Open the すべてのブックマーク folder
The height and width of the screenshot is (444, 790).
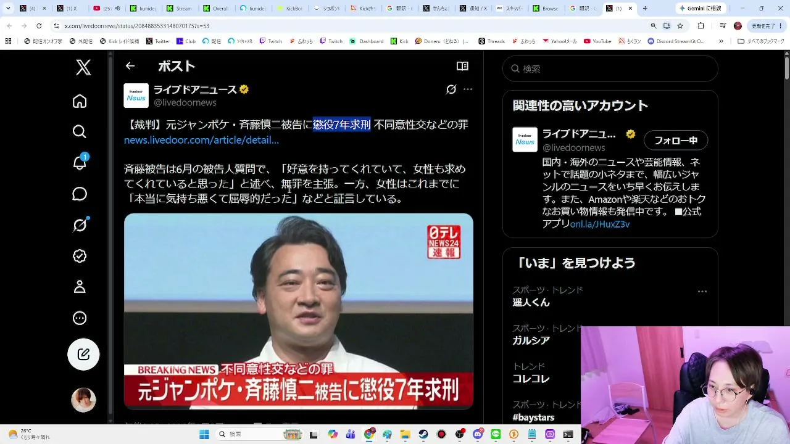pyautogui.click(x=761, y=41)
